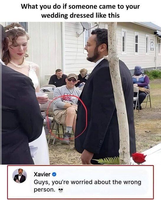Click the username Xavier in the comment

[42, 174]
